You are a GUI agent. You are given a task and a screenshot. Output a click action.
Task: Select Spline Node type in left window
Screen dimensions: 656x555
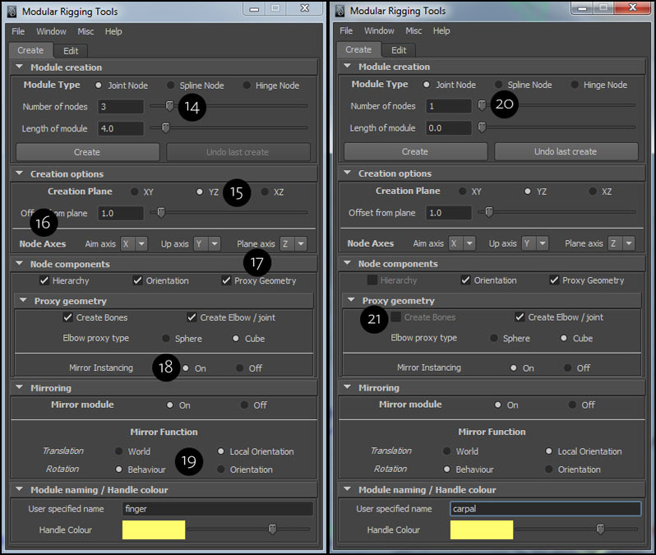[171, 86]
